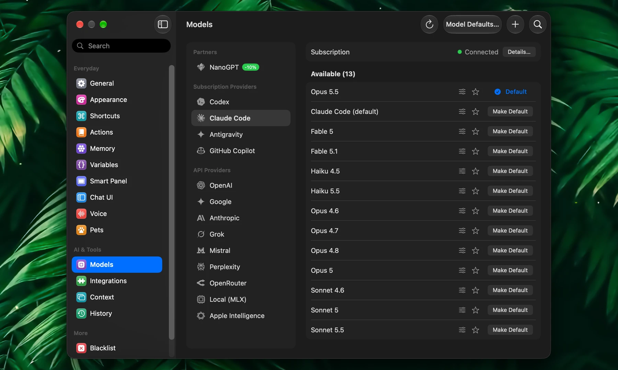Select Mistral API provider
The height and width of the screenshot is (370, 618).
pyautogui.click(x=241, y=251)
